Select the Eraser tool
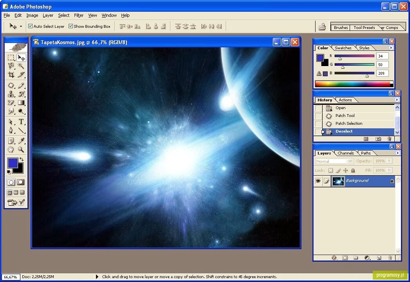Screen dimensions: 410x282 click(11, 102)
